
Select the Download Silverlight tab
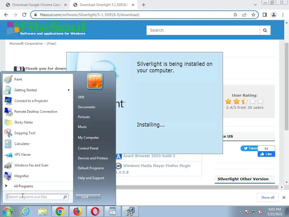(104, 5)
